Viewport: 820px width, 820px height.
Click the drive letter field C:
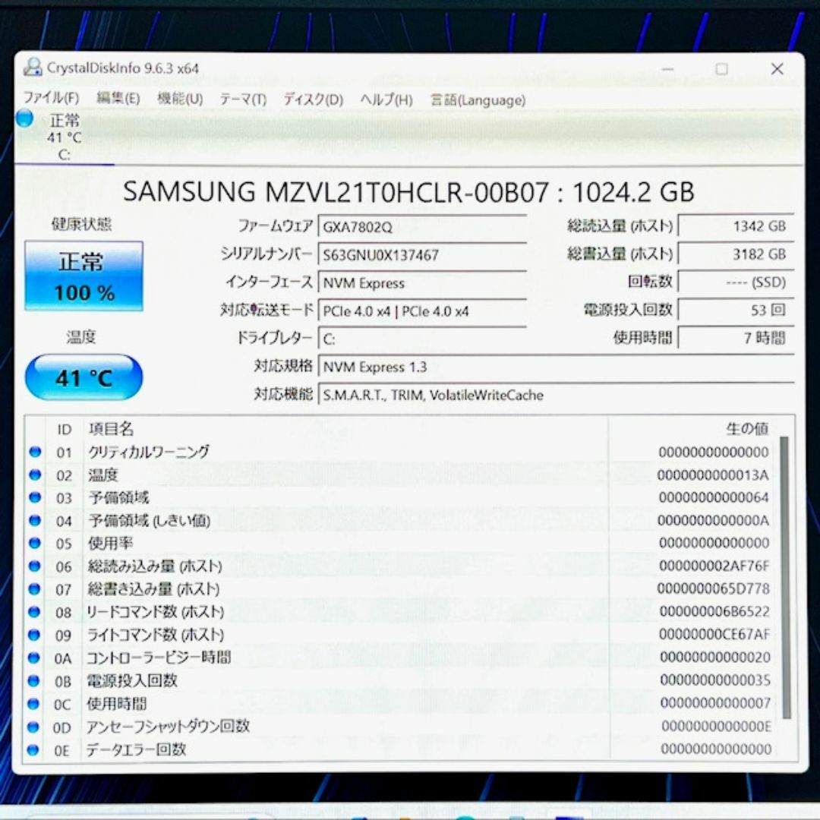pyautogui.click(x=422, y=339)
